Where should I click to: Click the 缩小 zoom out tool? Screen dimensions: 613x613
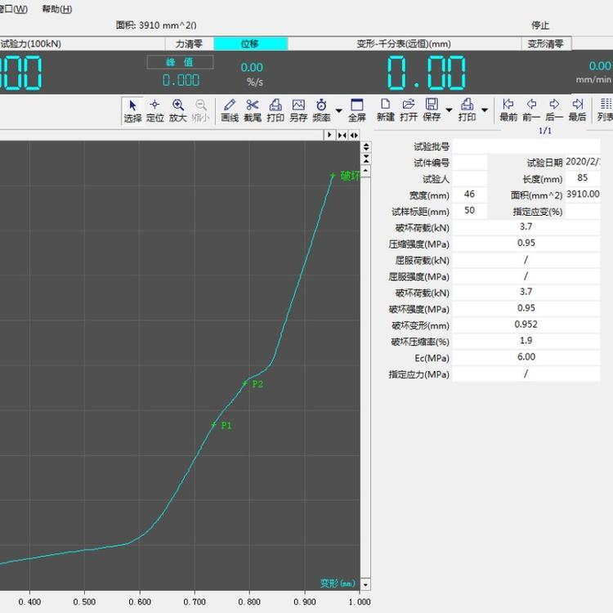200,110
